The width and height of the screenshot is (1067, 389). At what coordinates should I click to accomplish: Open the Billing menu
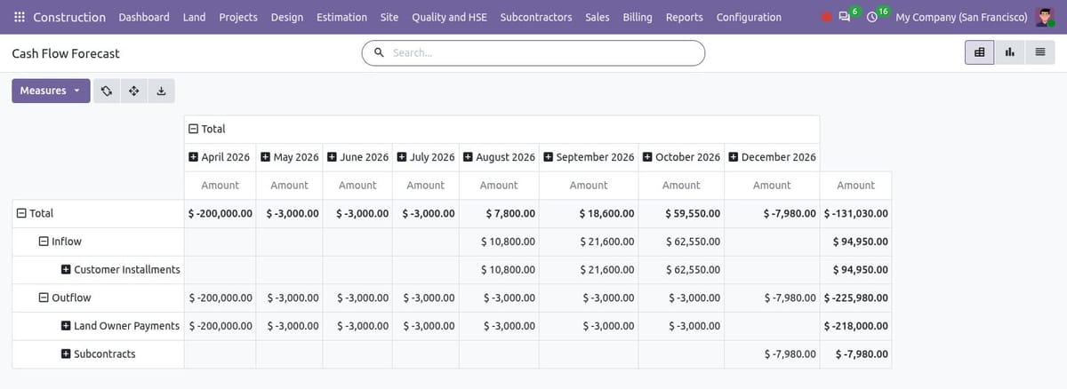click(x=638, y=17)
